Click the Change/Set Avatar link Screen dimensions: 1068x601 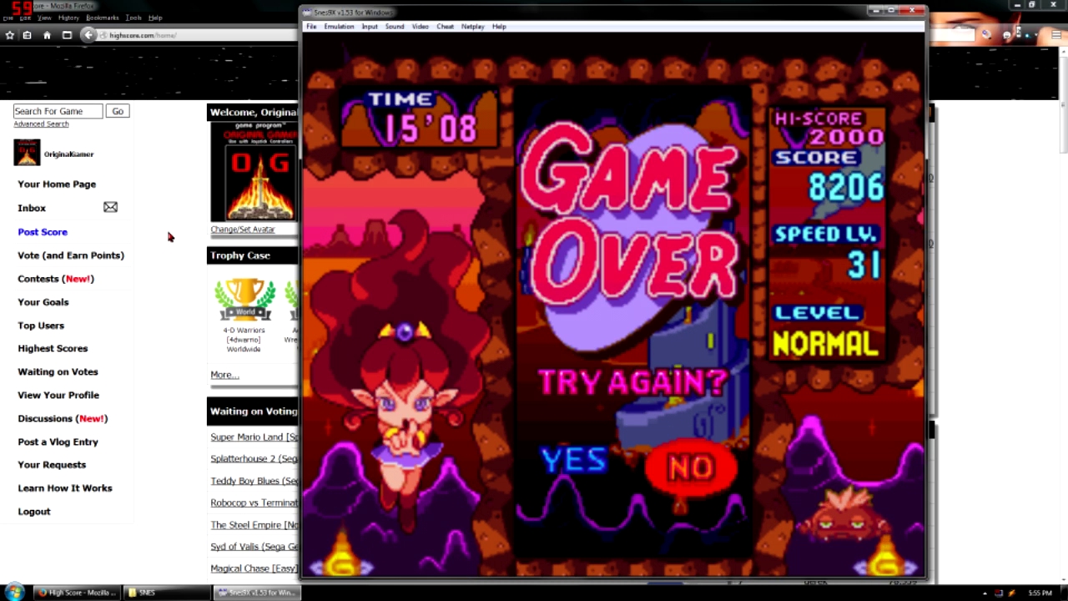[x=242, y=229]
